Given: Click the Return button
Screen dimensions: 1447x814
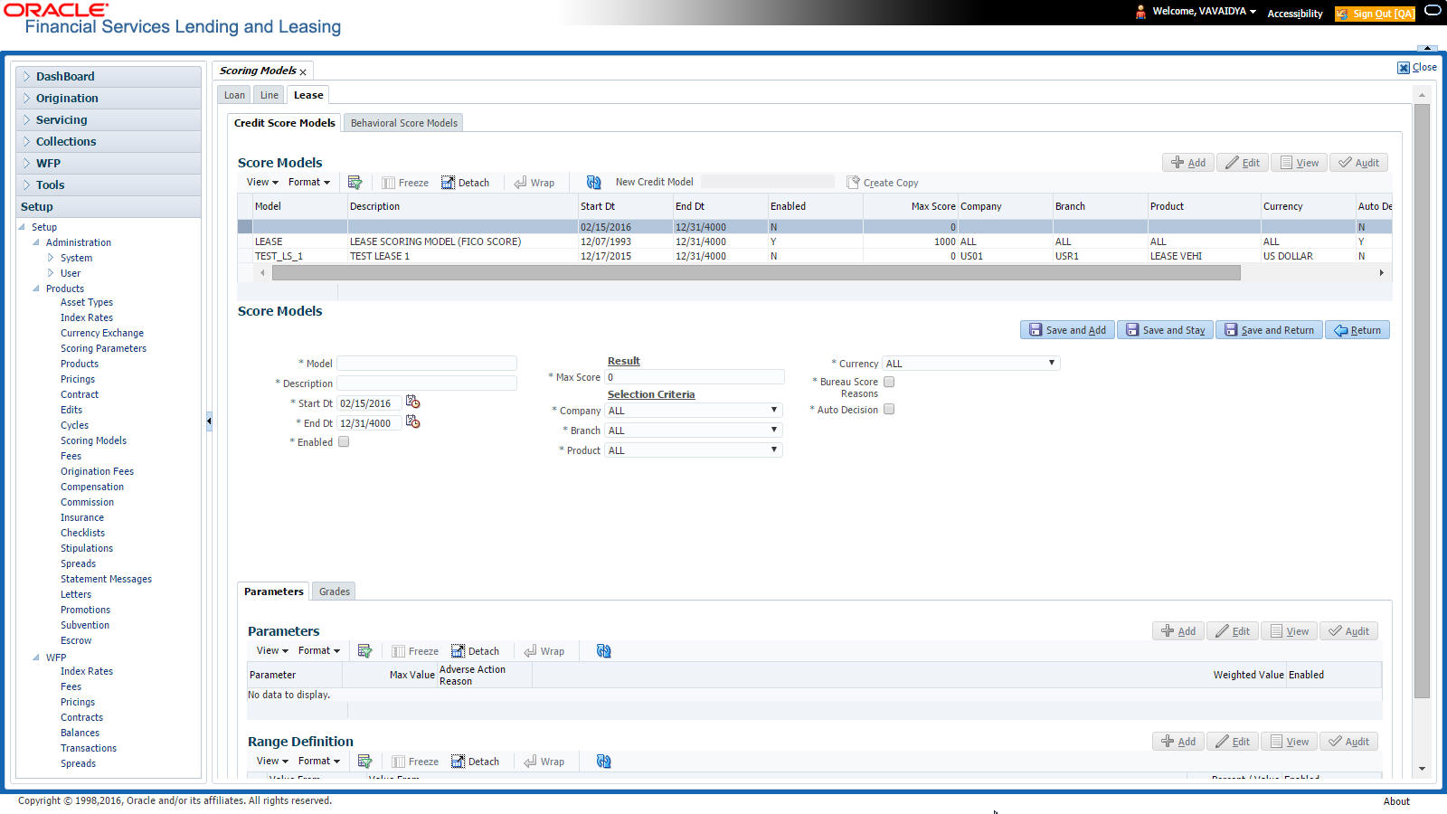Looking at the screenshot, I should (x=1357, y=330).
